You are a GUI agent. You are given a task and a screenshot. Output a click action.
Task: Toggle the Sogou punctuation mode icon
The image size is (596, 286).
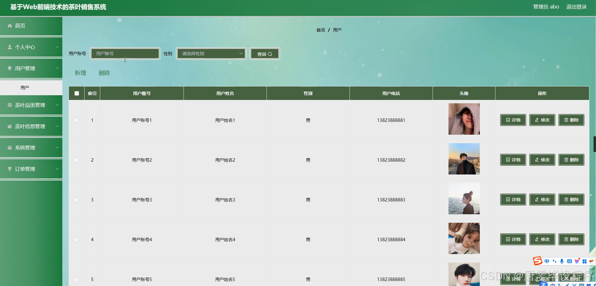(x=554, y=261)
